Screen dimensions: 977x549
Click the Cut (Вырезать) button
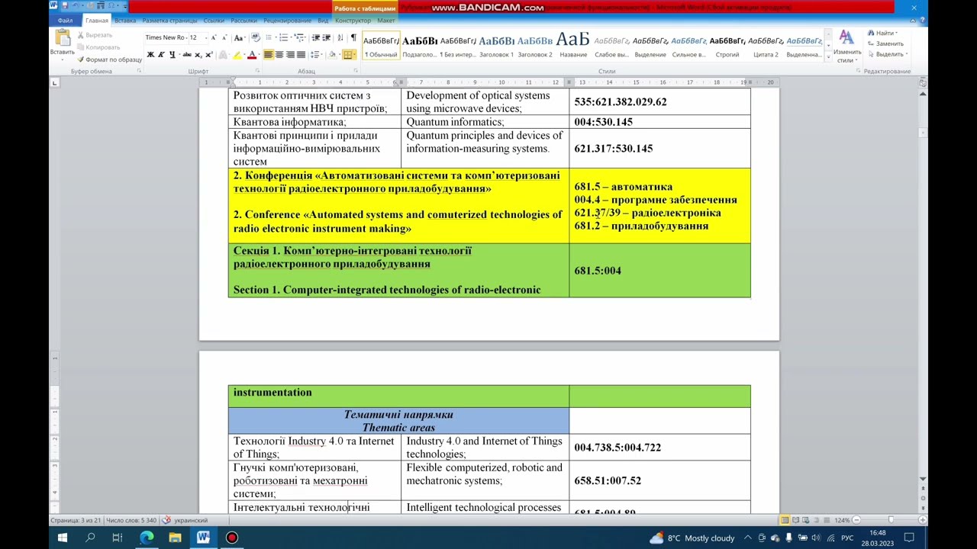[95, 35]
